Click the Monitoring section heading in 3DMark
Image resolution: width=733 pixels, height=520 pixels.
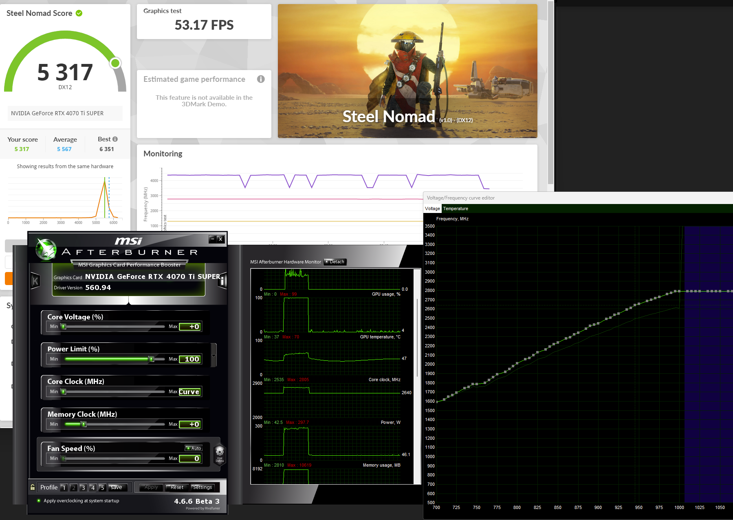point(163,154)
